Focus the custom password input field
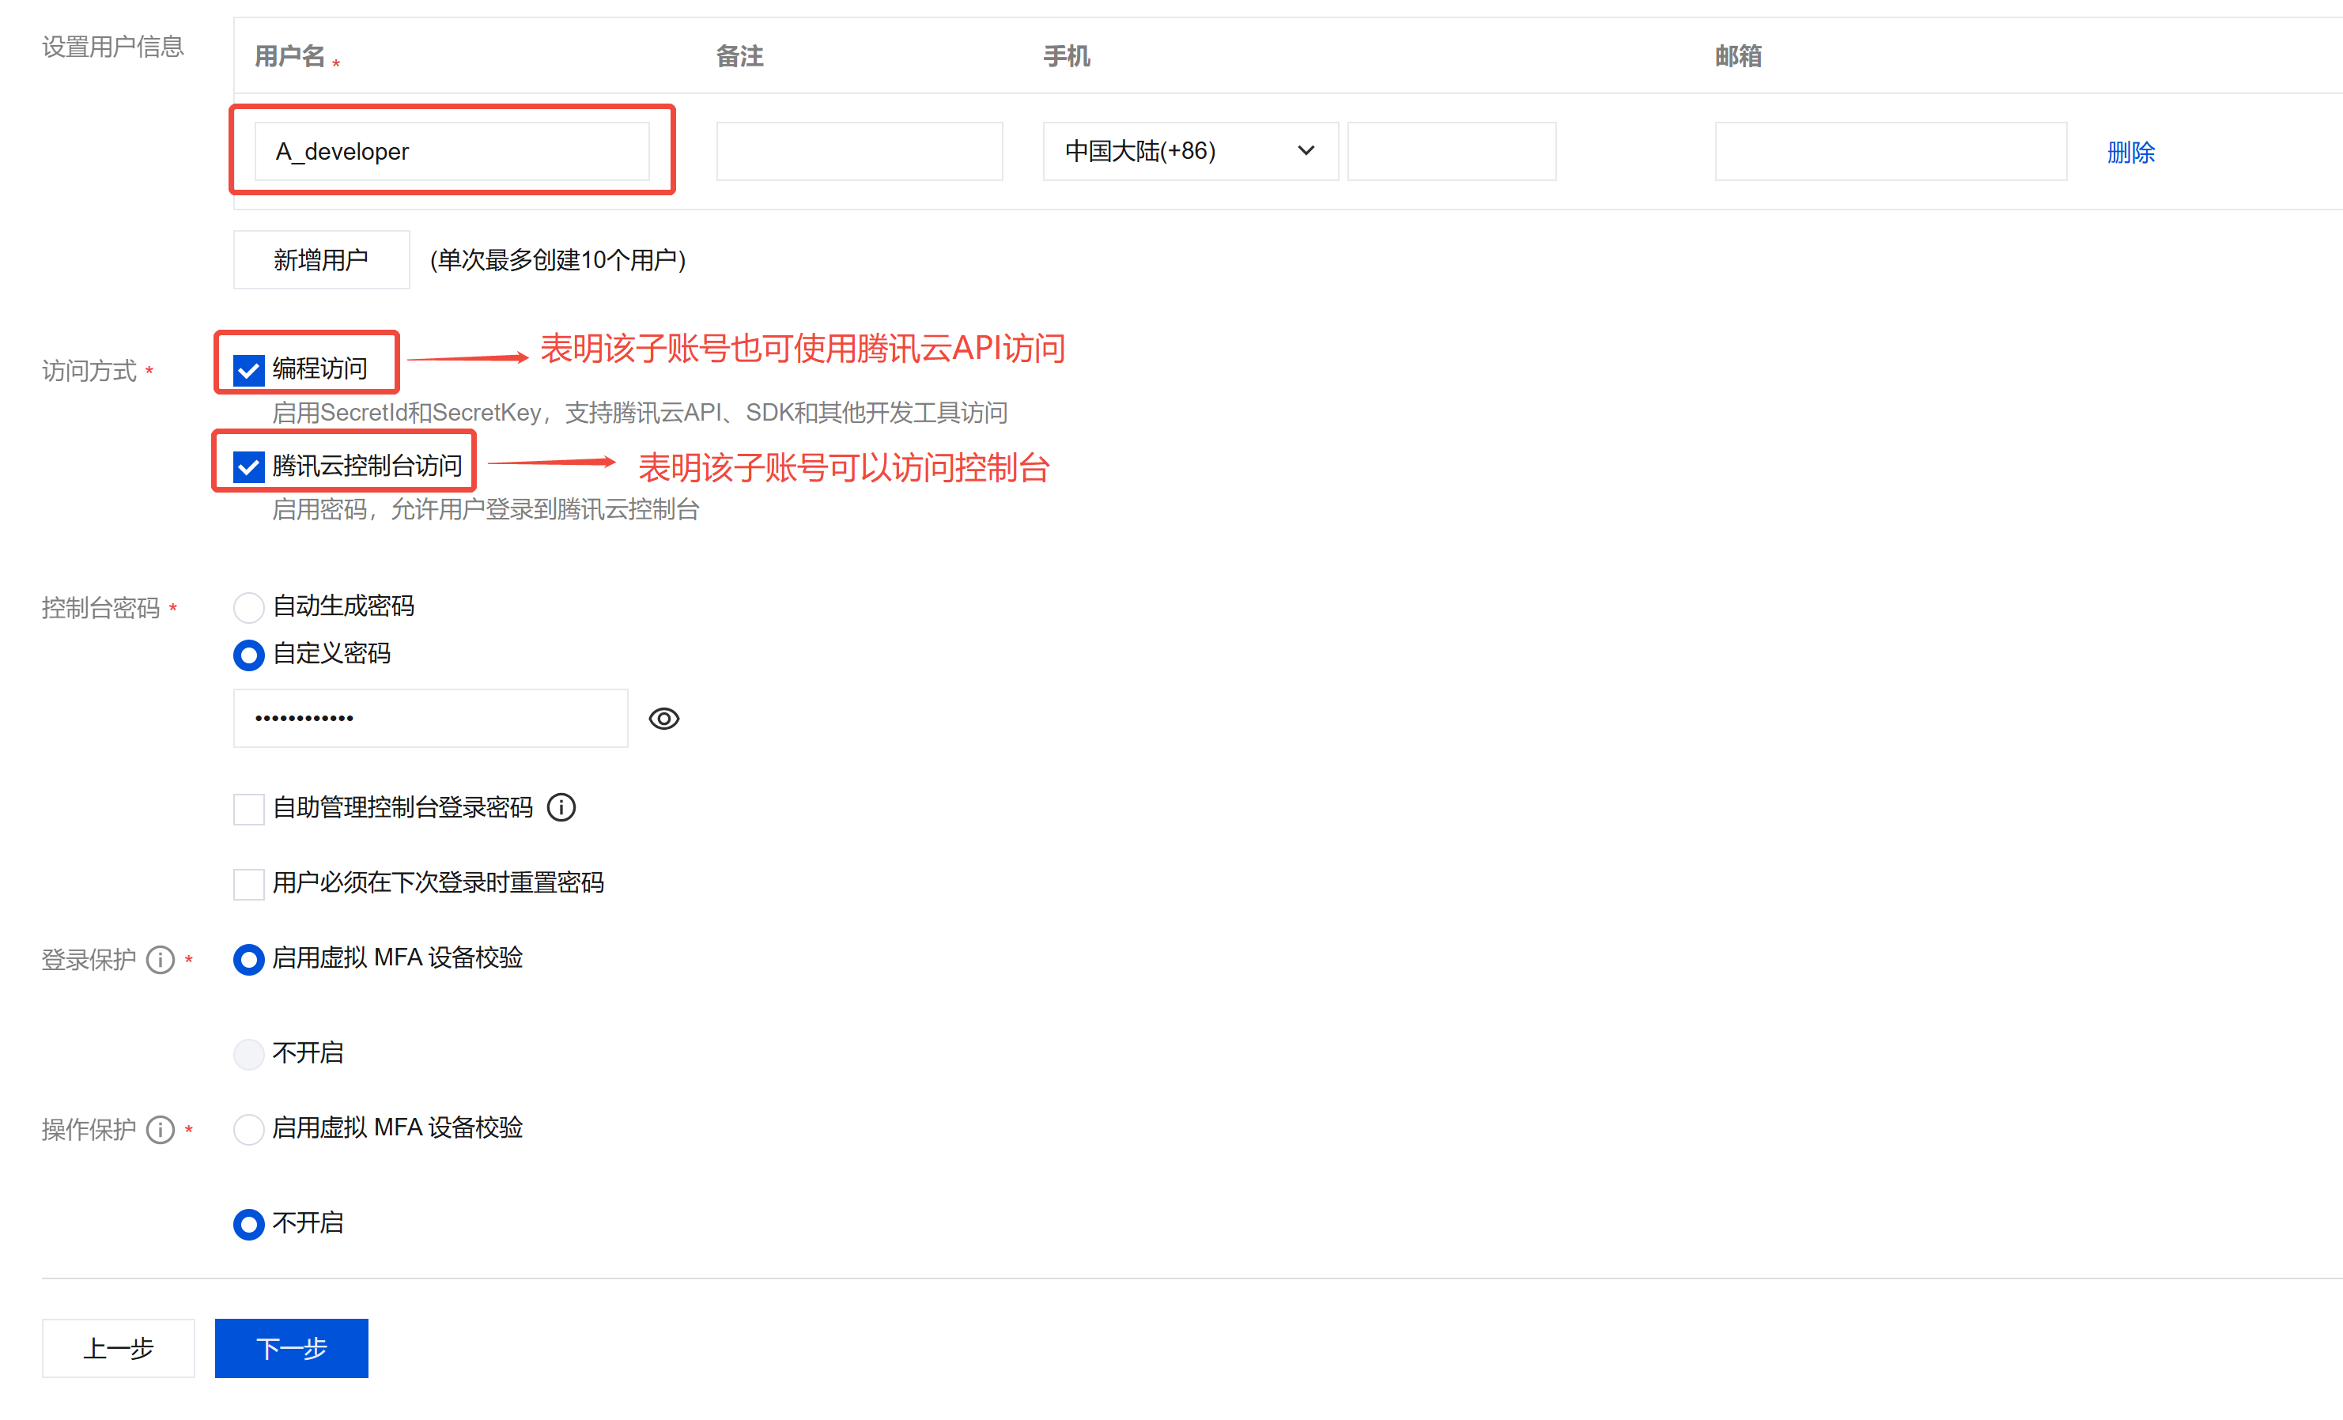This screenshot has height=1420, width=2343. 430,719
